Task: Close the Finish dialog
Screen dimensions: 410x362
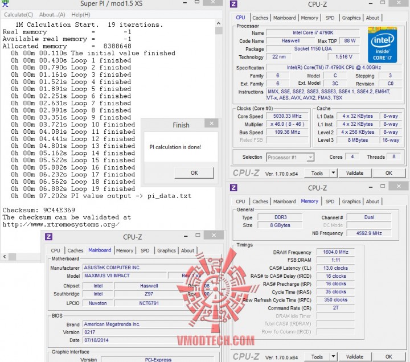Action: pyautogui.click(x=212, y=123)
